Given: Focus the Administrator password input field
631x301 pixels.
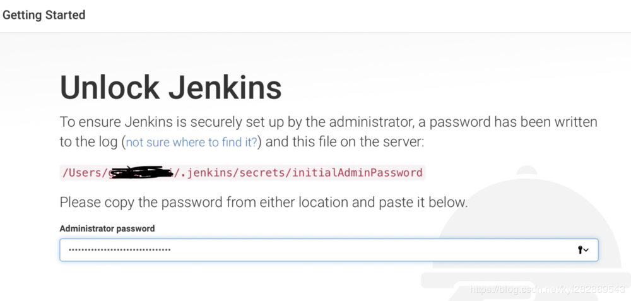Looking at the screenshot, I should 329,250.
